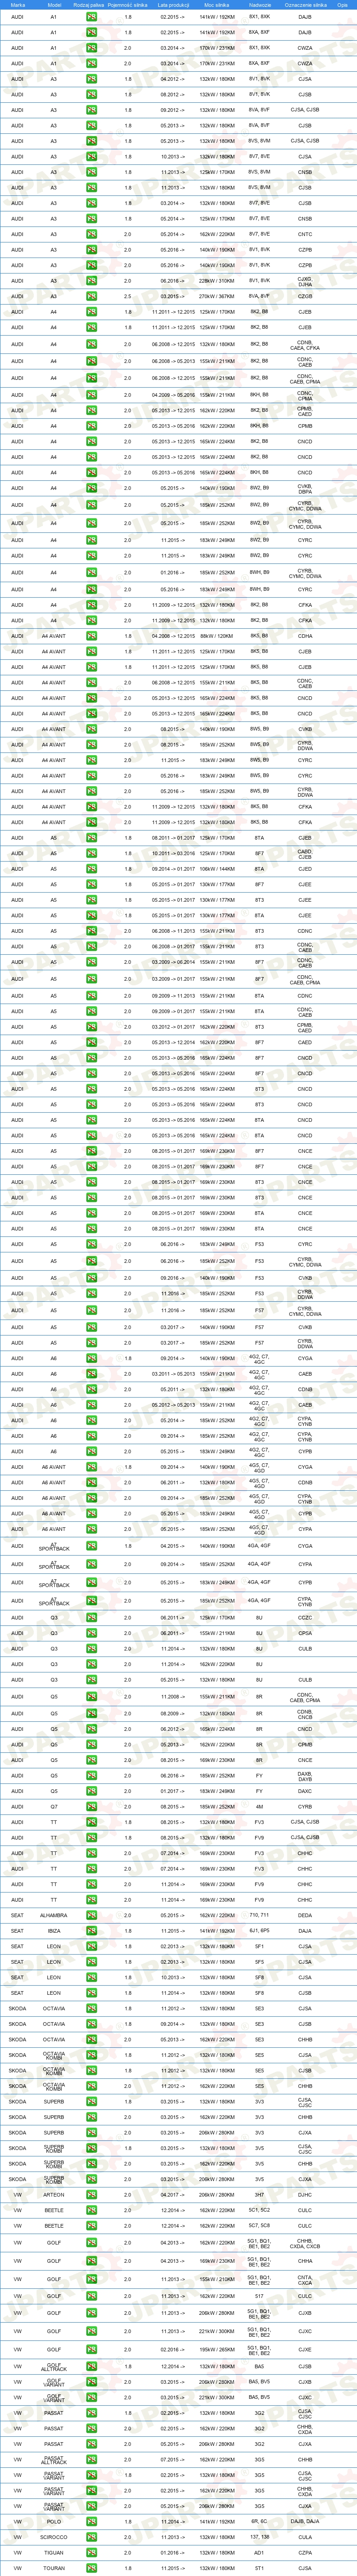The image size is (357, 2576).
Task: Click the Oznaczenie silnika column header
Action: click(305, 5)
